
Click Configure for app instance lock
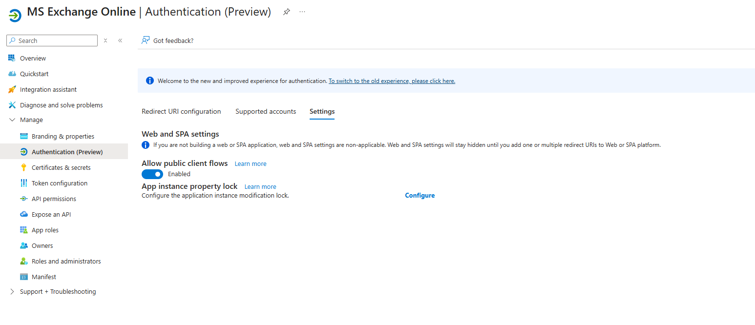pos(420,195)
